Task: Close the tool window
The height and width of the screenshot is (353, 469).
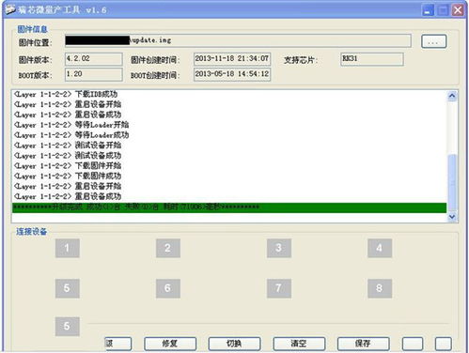Action: (x=458, y=10)
